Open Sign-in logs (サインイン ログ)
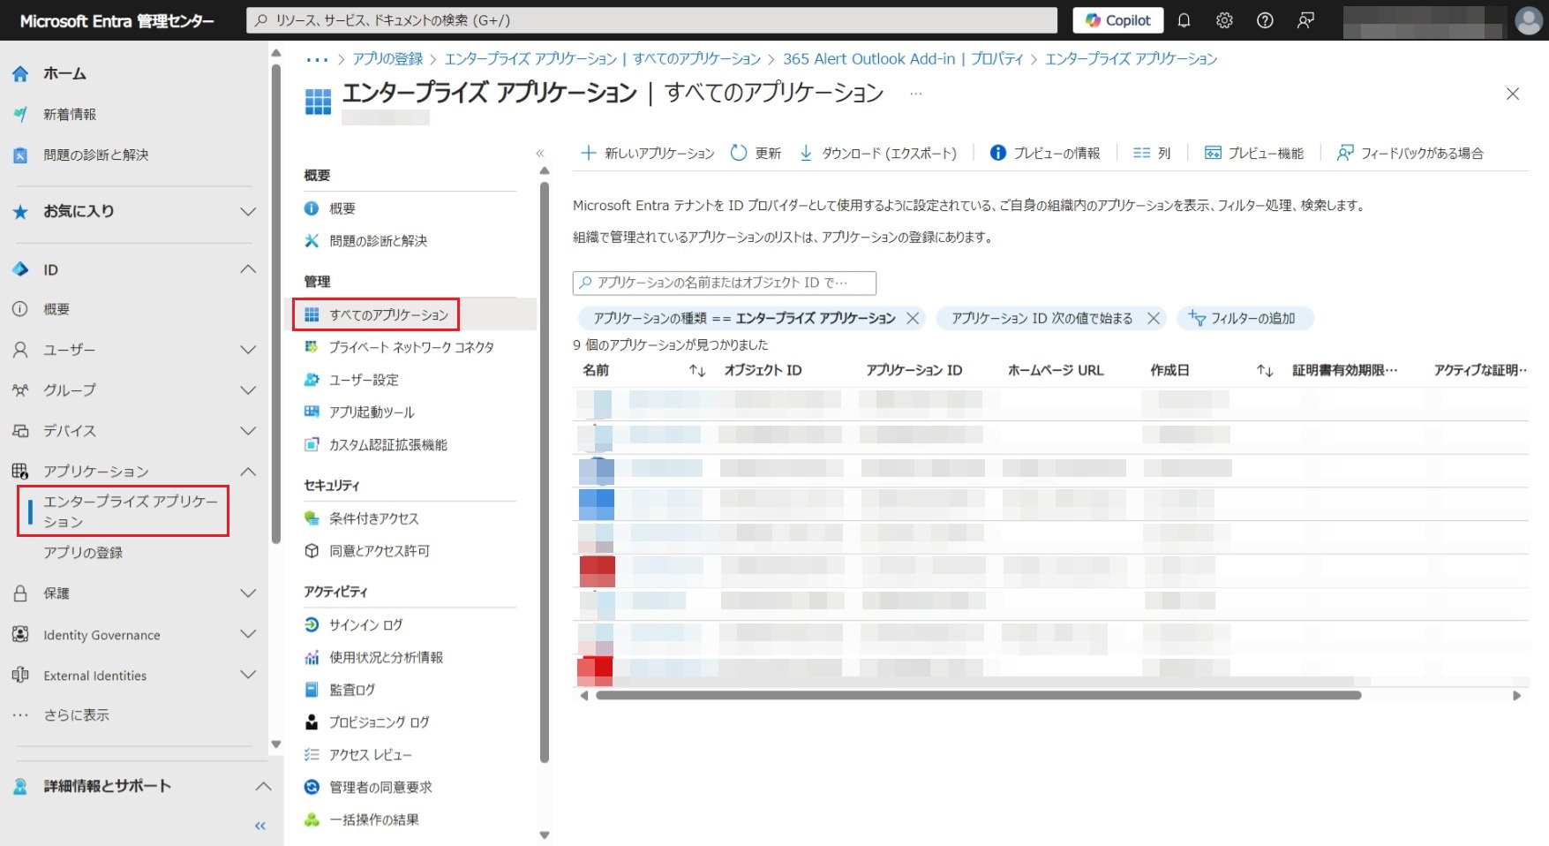 pos(365,624)
